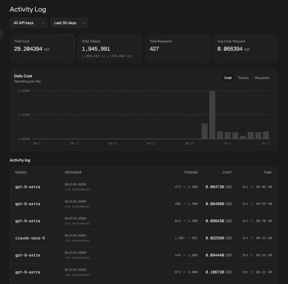Click token count 843 → 1,800
288x284 pixels.
[186, 221]
